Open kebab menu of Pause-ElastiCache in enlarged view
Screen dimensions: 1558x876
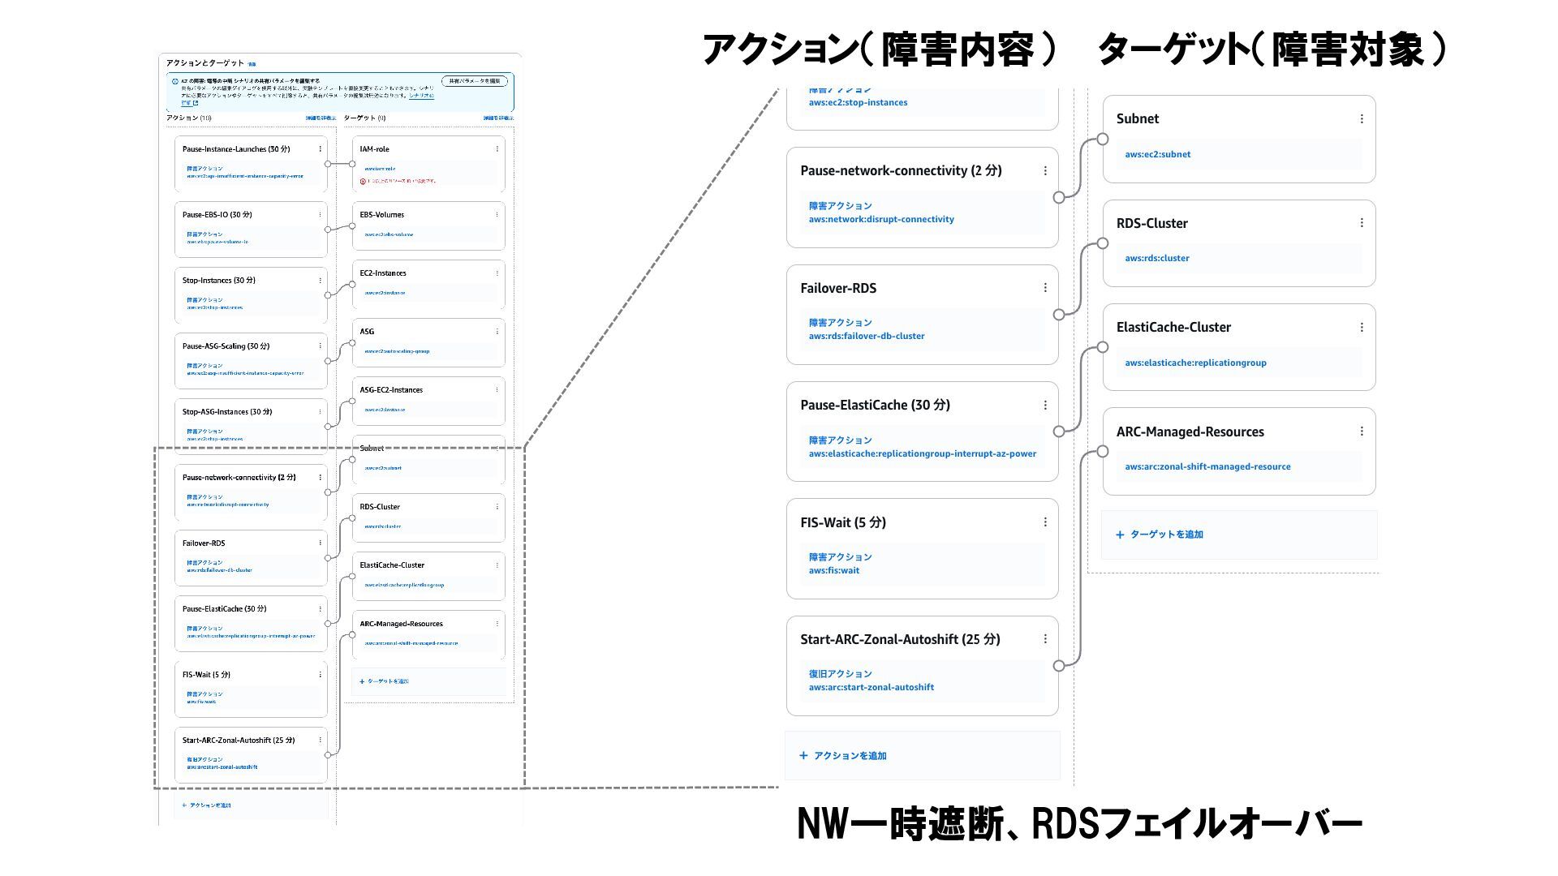[1045, 405]
